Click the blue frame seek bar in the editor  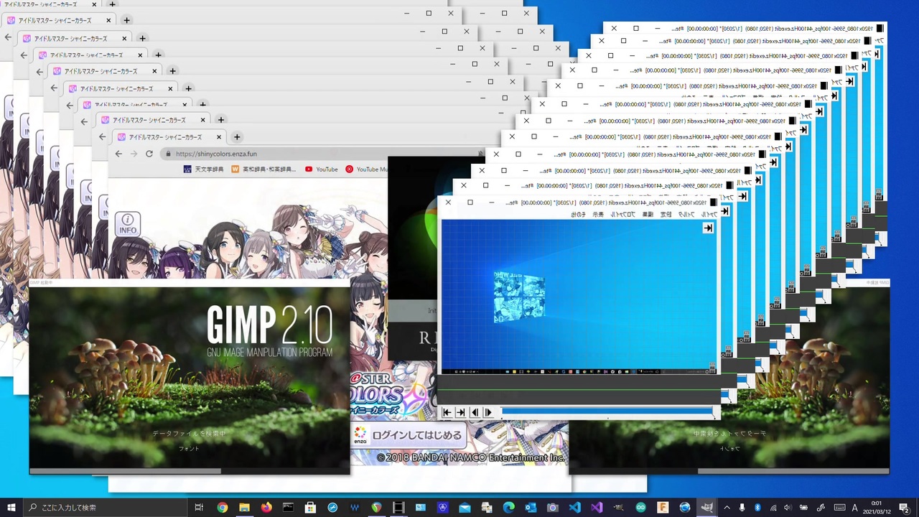tap(607, 412)
